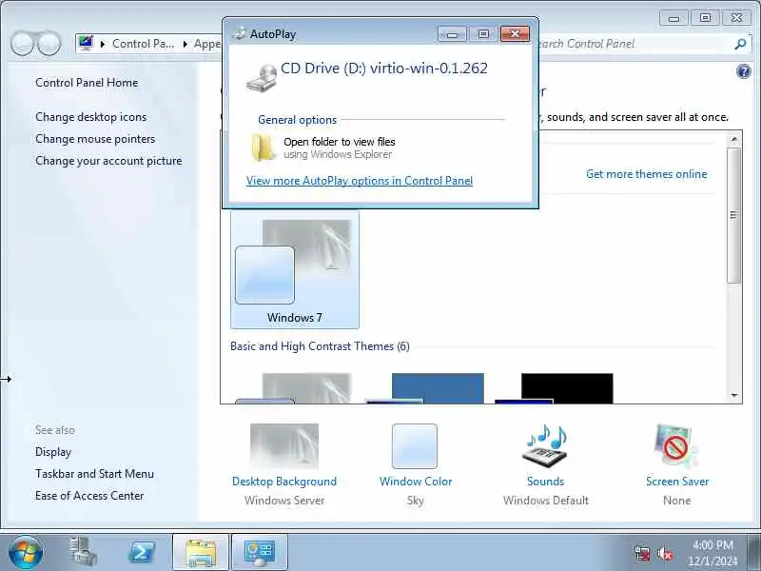Select the black high contrast theme thumbnail

555,388
